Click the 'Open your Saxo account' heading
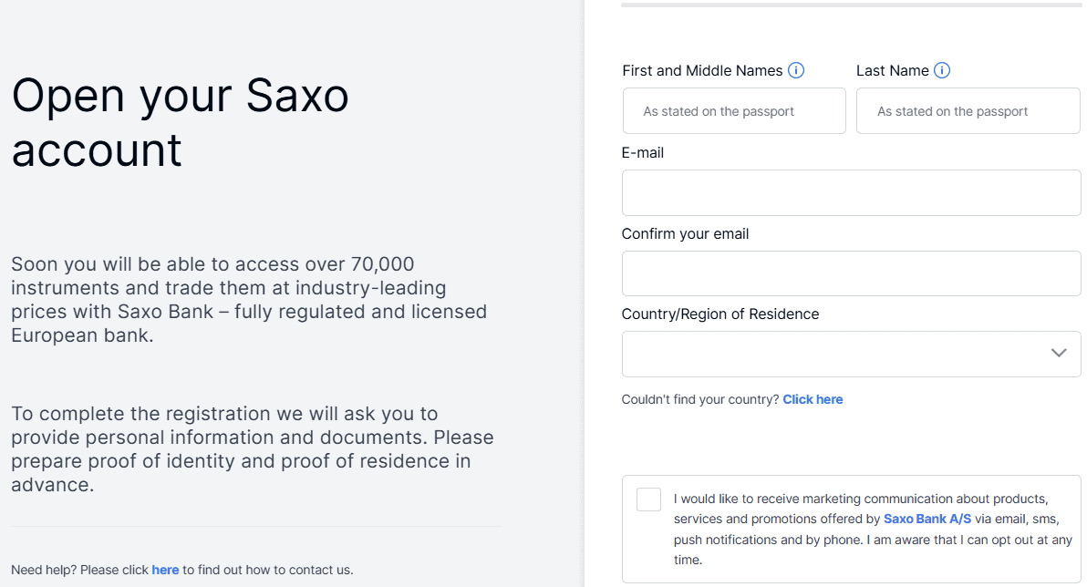The image size is (1087, 587). tap(180, 122)
